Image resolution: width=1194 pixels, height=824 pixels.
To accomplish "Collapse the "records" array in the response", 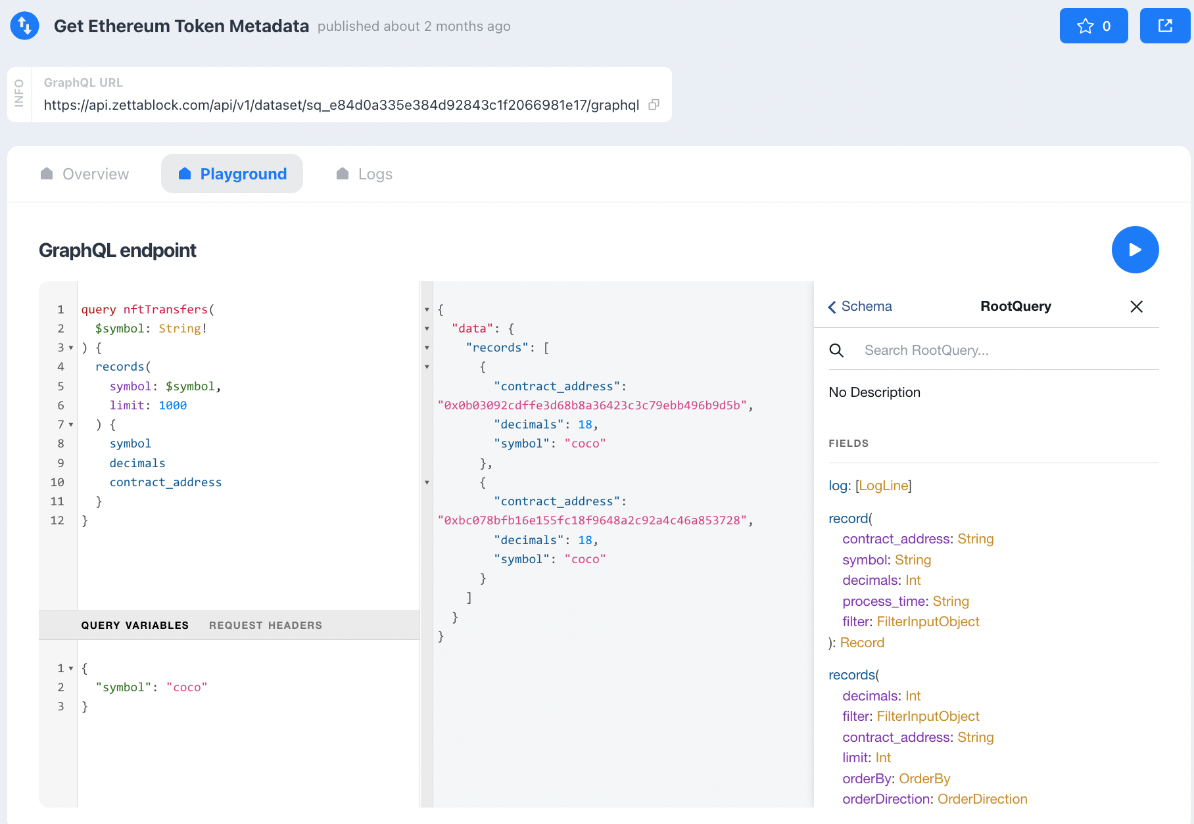I will coord(427,348).
